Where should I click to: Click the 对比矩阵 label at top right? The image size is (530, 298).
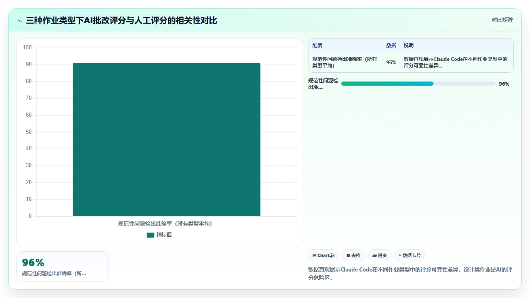(502, 20)
